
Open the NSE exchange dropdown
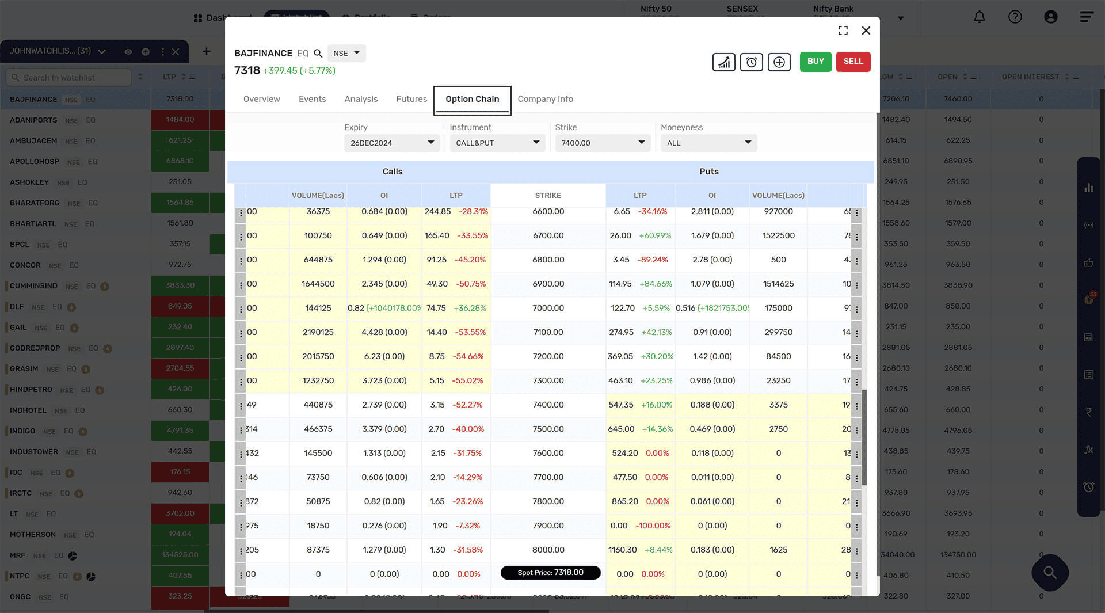(x=346, y=53)
